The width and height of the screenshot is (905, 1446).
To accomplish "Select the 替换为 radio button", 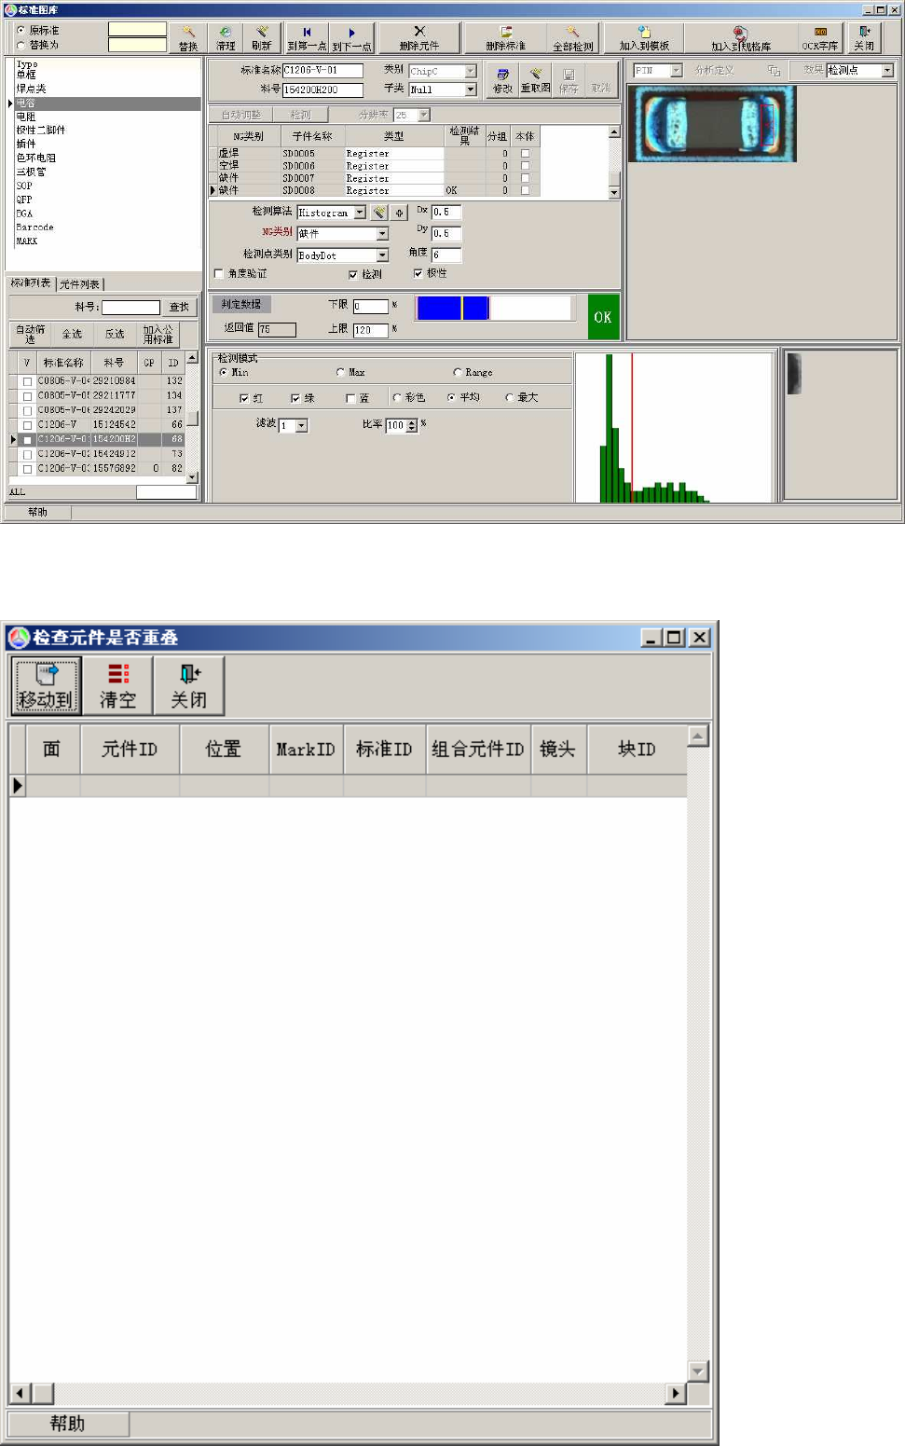I will click(x=21, y=45).
